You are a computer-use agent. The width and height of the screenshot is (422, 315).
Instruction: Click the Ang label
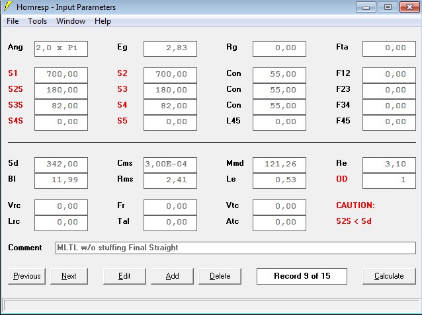pos(15,47)
